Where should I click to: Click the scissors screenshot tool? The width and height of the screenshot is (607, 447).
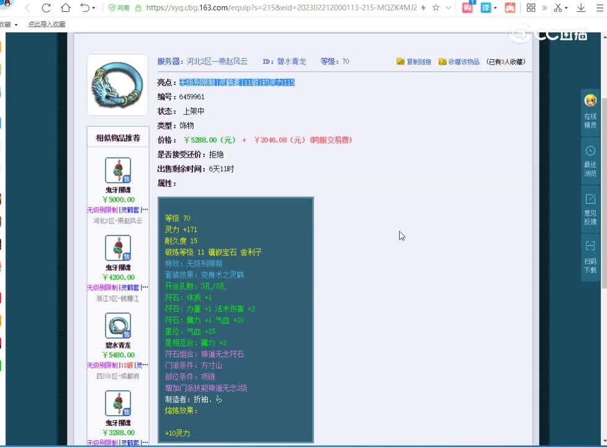click(x=558, y=7)
